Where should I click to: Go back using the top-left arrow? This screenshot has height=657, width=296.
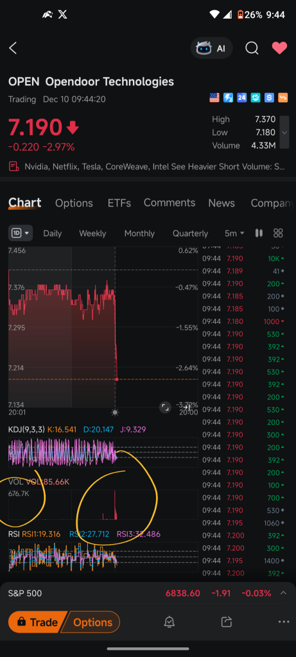[x=13, y=48]
